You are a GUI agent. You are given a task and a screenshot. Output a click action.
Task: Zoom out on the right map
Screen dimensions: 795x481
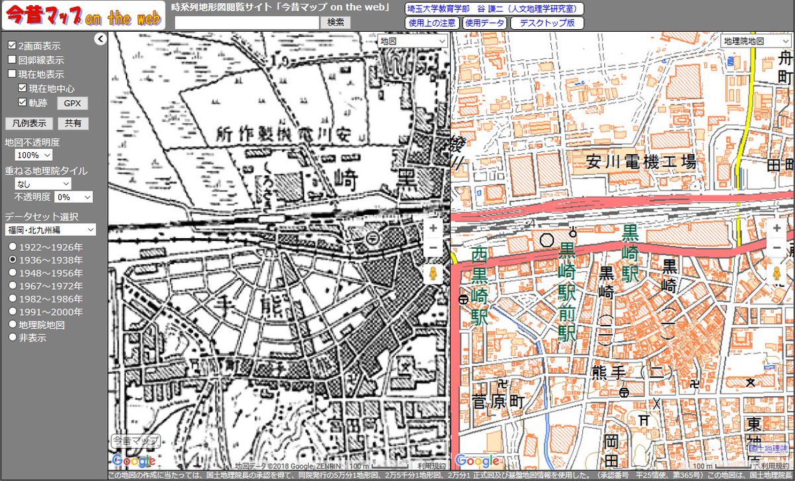click(x=776, y=248)
